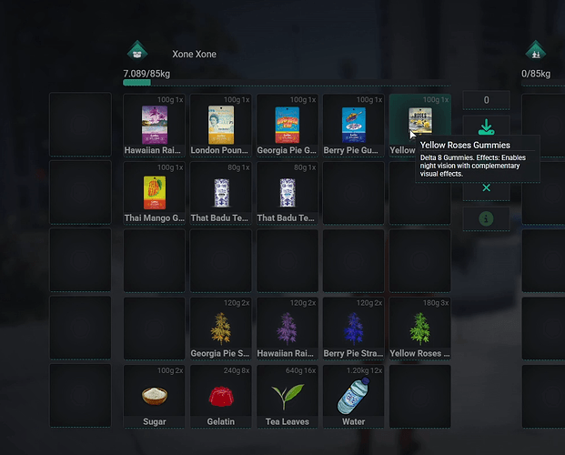Viewport: 565px width, 455px height.
Task: Choose the Yellow Roses strain plant
Action: [419, 329]
